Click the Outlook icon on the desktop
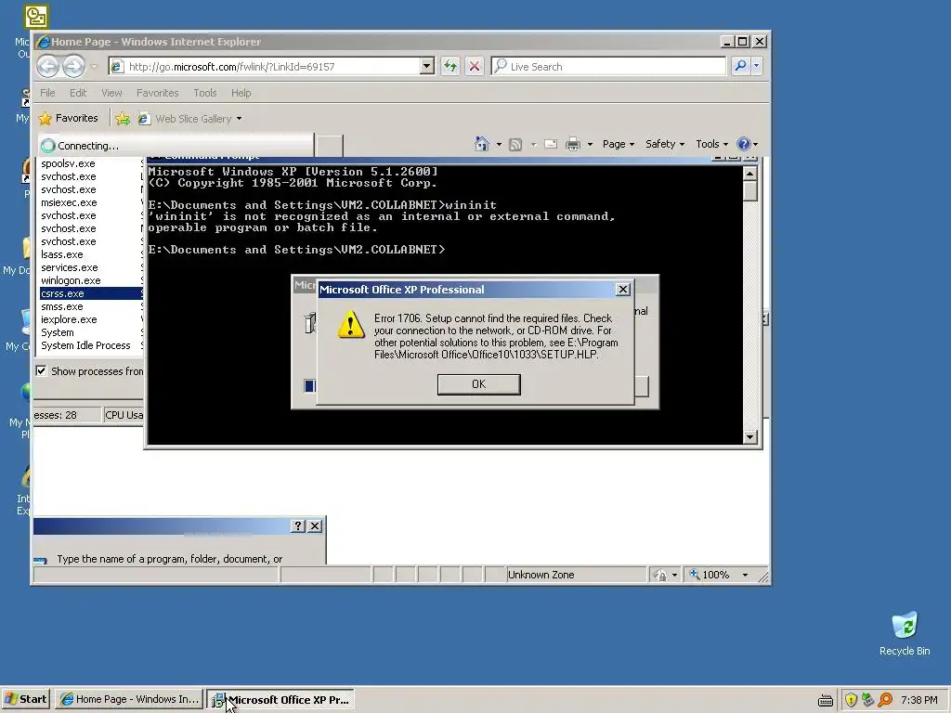This screenshot has width=951, height=713. coord(36,17)
